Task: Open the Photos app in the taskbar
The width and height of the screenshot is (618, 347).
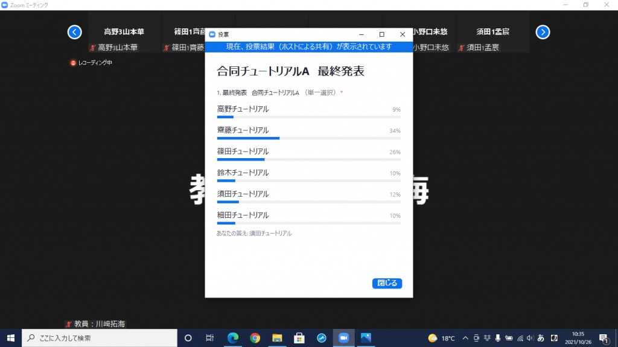Action: tap(366, 338)
